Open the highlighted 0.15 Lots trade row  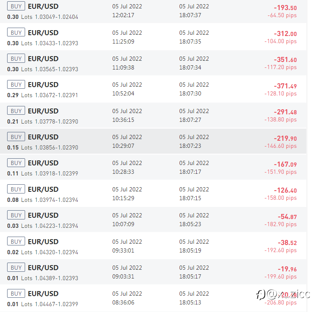point(153,141)
